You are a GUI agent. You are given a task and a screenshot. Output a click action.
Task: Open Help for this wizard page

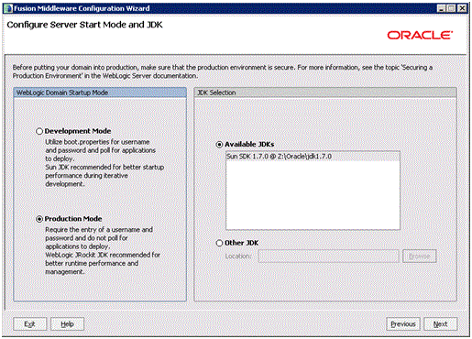[x=67, y=324]
